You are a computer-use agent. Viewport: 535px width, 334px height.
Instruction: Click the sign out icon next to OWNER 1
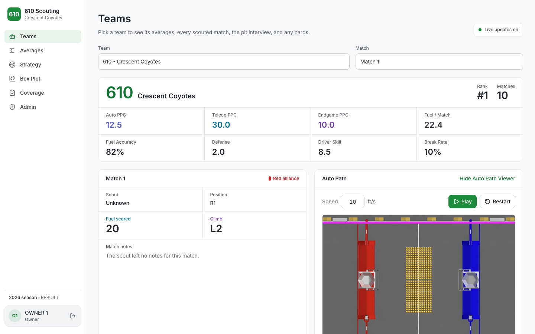(x=73, y=316)
